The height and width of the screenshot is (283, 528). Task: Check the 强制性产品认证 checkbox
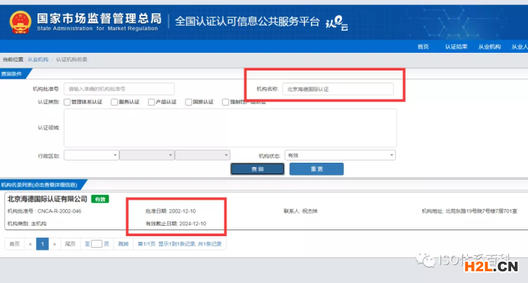pos(226,102)
